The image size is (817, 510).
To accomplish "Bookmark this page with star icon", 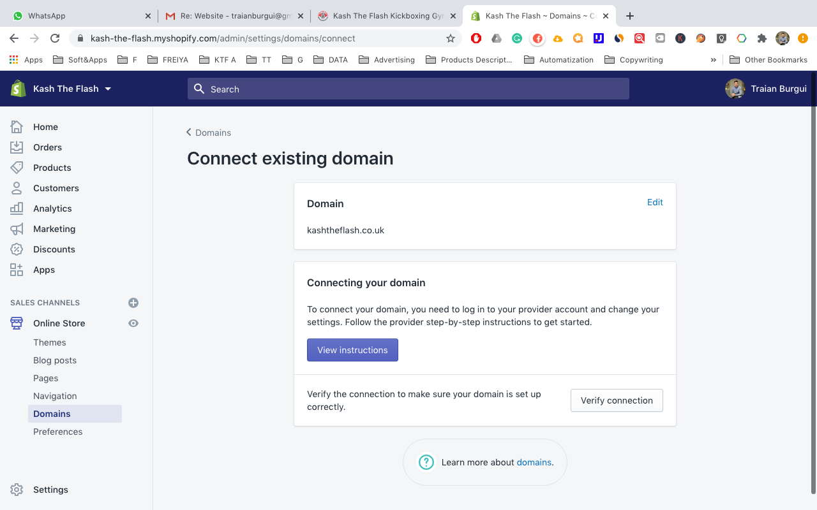I will [451, 38].
